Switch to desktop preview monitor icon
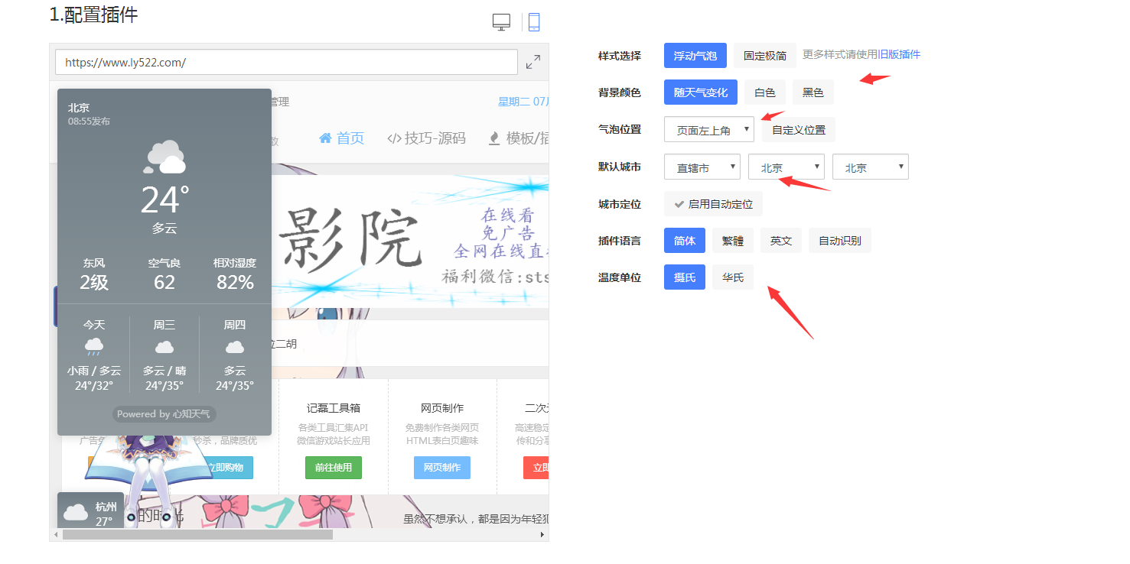 click(x=501, y=22)
